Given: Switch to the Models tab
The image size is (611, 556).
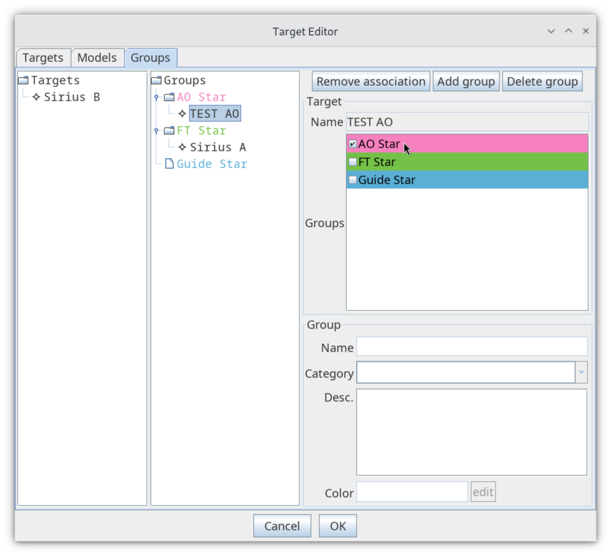Looking at the screenshot, I should [x=97, y=58].
